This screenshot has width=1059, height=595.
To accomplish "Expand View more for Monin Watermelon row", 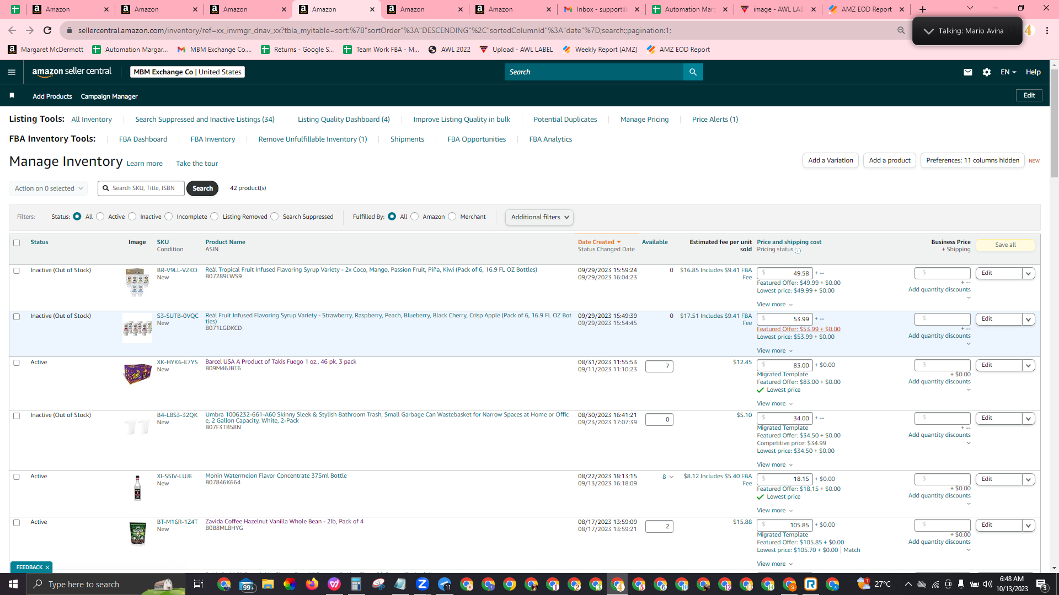I will coord(775,511).
